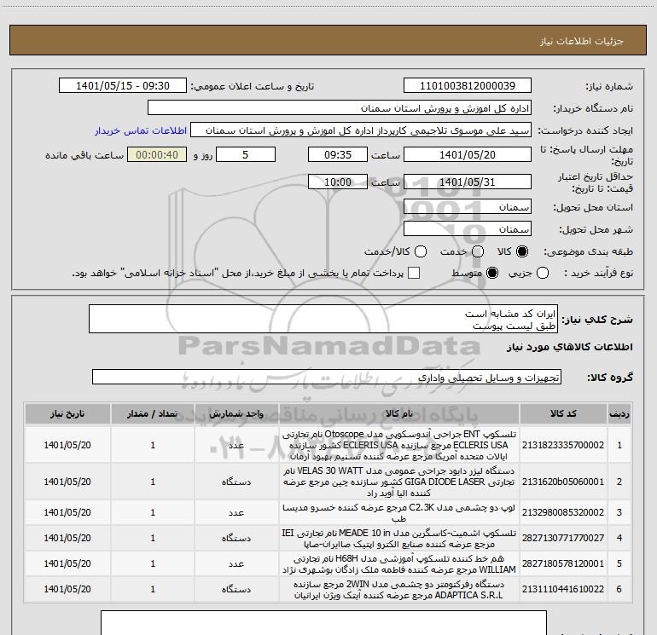Click the deadline time 09:35 field
This screenshot has height=635, width=657.
338,154
